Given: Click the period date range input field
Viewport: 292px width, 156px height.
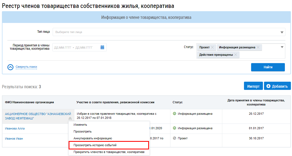Looking at the screenshot, I should point(80,47).
